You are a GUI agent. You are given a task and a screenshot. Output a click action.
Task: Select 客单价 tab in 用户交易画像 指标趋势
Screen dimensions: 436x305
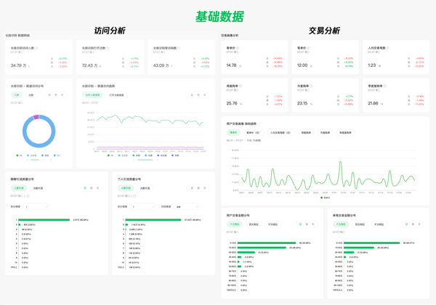235,133
